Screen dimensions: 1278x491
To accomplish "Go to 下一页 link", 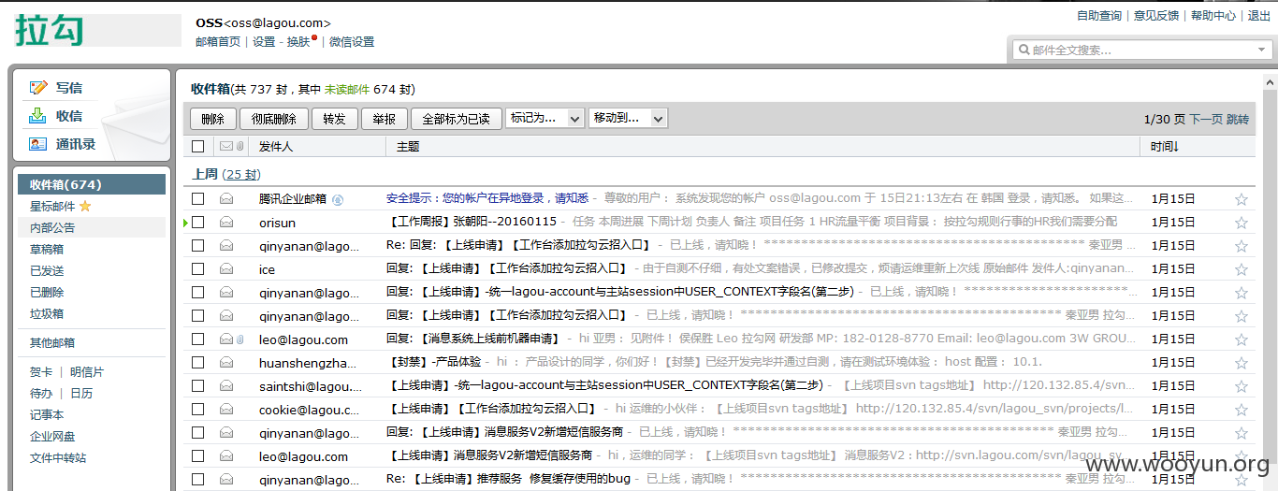I will tap(1205, 119).
